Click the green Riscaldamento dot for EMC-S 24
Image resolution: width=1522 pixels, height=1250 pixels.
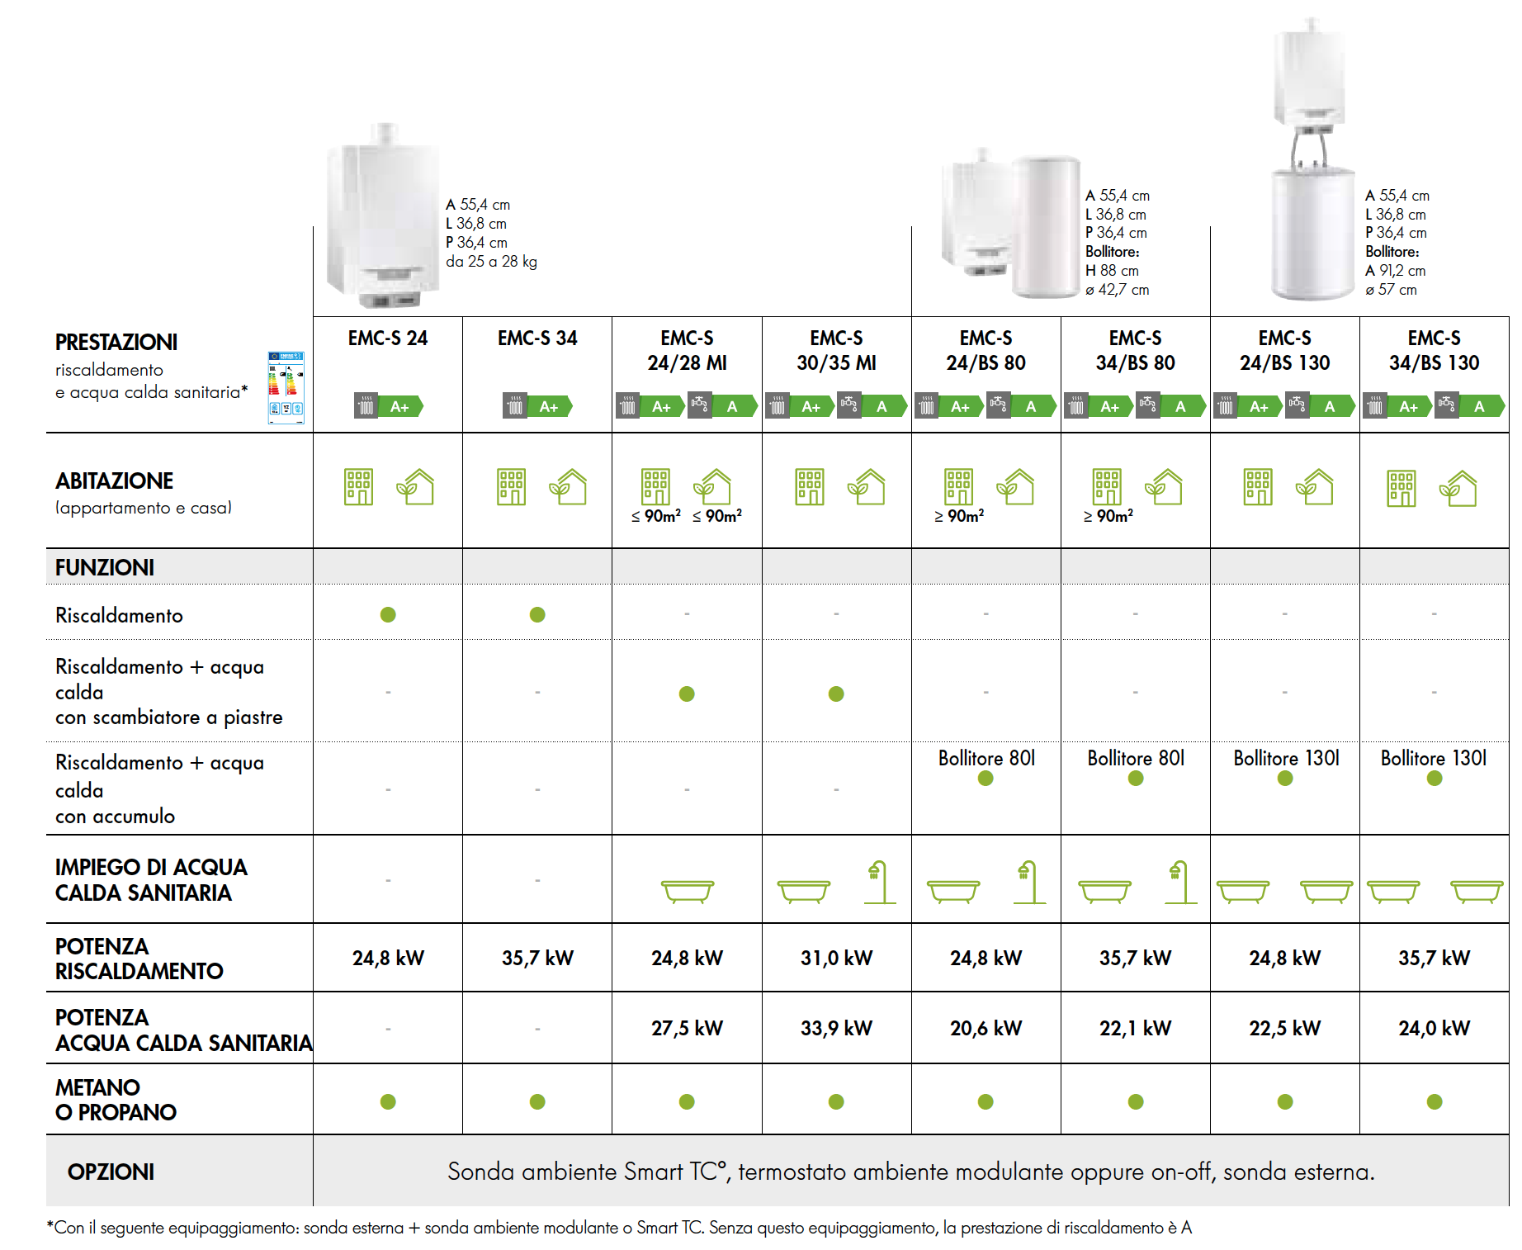pos(388,614)
